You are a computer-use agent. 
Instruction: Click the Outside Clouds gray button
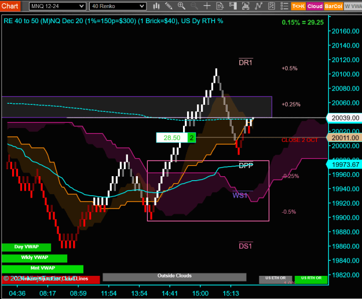tap(174, 276)
